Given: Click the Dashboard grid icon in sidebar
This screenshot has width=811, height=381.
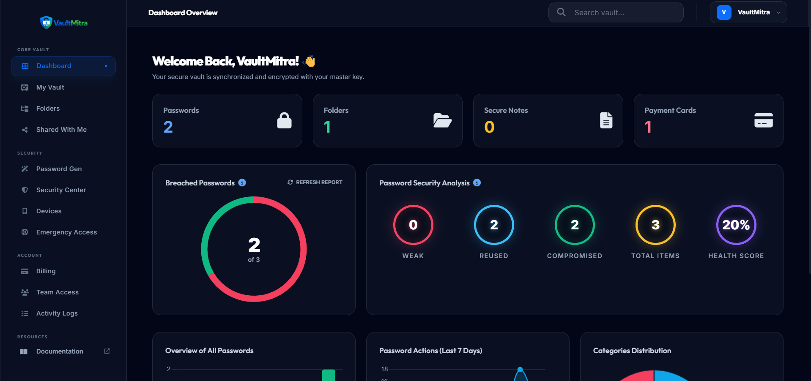Looking at the screenshot, I should pos(25,66).
